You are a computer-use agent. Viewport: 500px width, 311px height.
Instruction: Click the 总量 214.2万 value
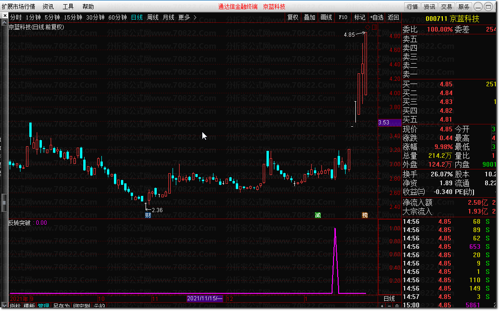click(440, 156)
